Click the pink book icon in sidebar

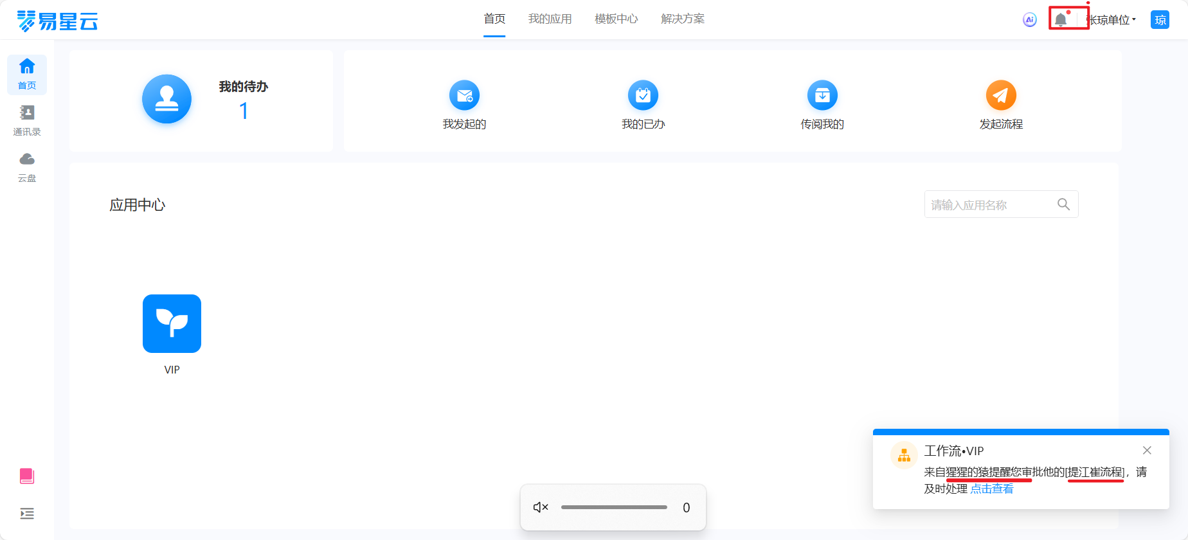[x=27, y=476]
